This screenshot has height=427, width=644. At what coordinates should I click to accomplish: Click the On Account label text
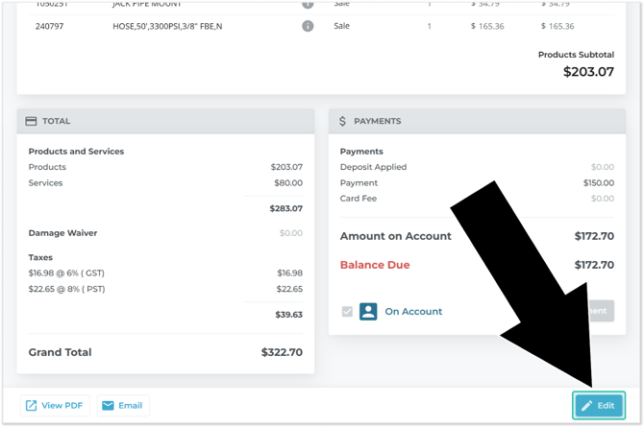[x=413, y=312]
